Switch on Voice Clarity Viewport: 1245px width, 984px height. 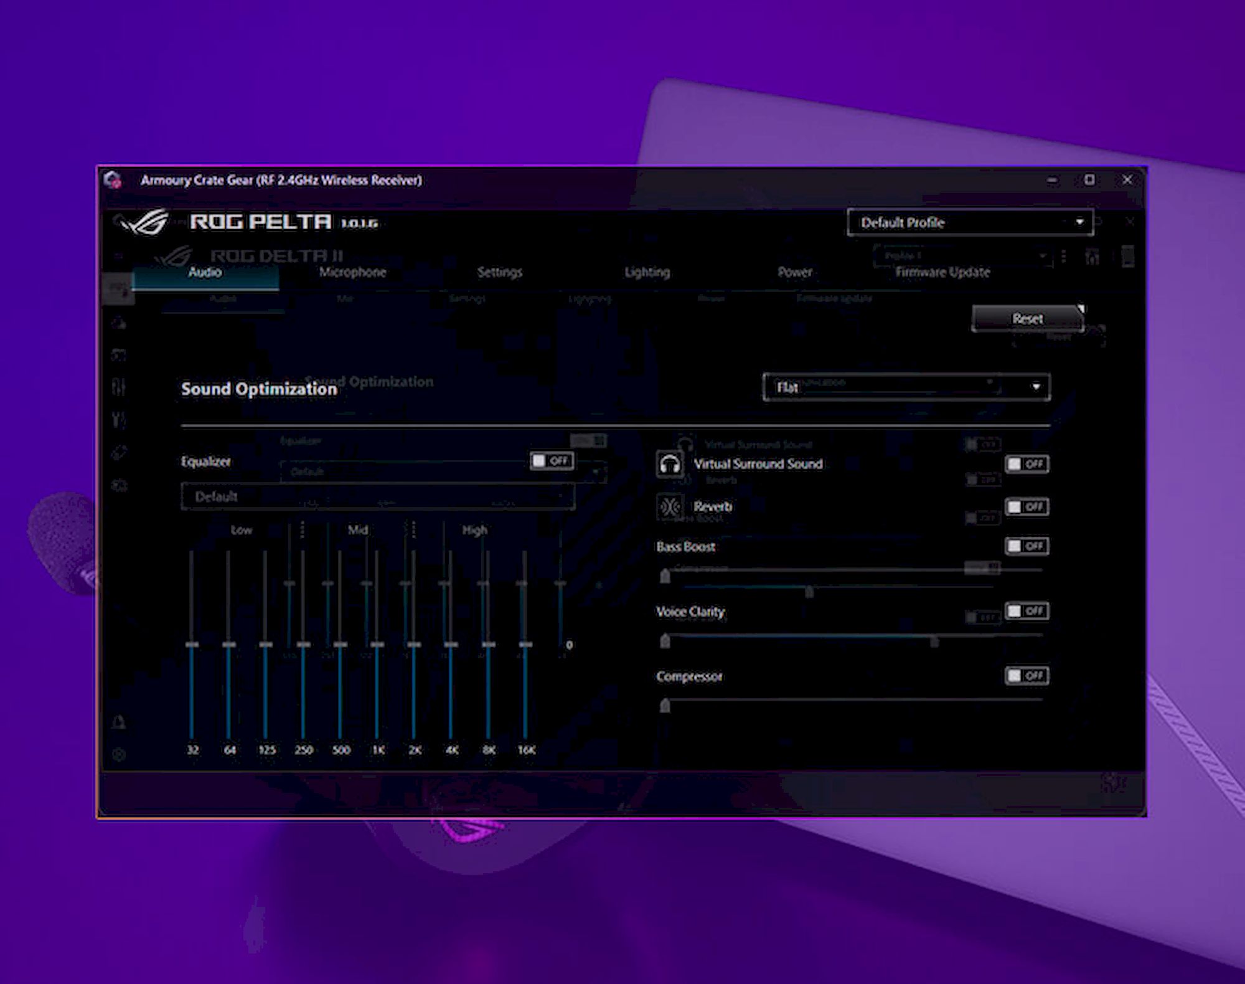[1027, 611]
